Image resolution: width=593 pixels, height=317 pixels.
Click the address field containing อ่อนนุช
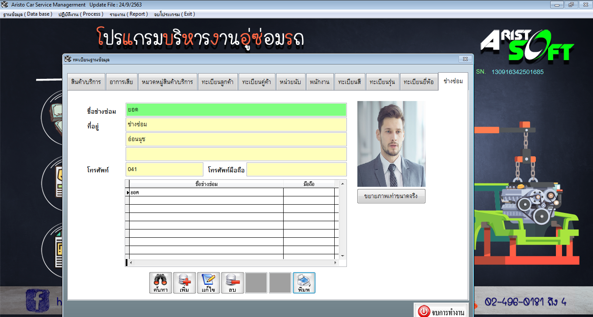236,139
